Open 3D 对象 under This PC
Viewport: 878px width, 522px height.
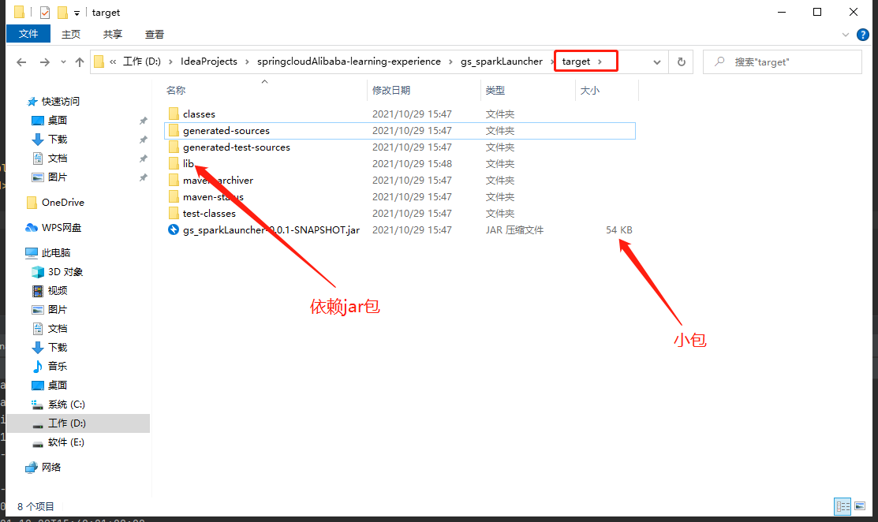pyautogui.click(x=65, y=272)
